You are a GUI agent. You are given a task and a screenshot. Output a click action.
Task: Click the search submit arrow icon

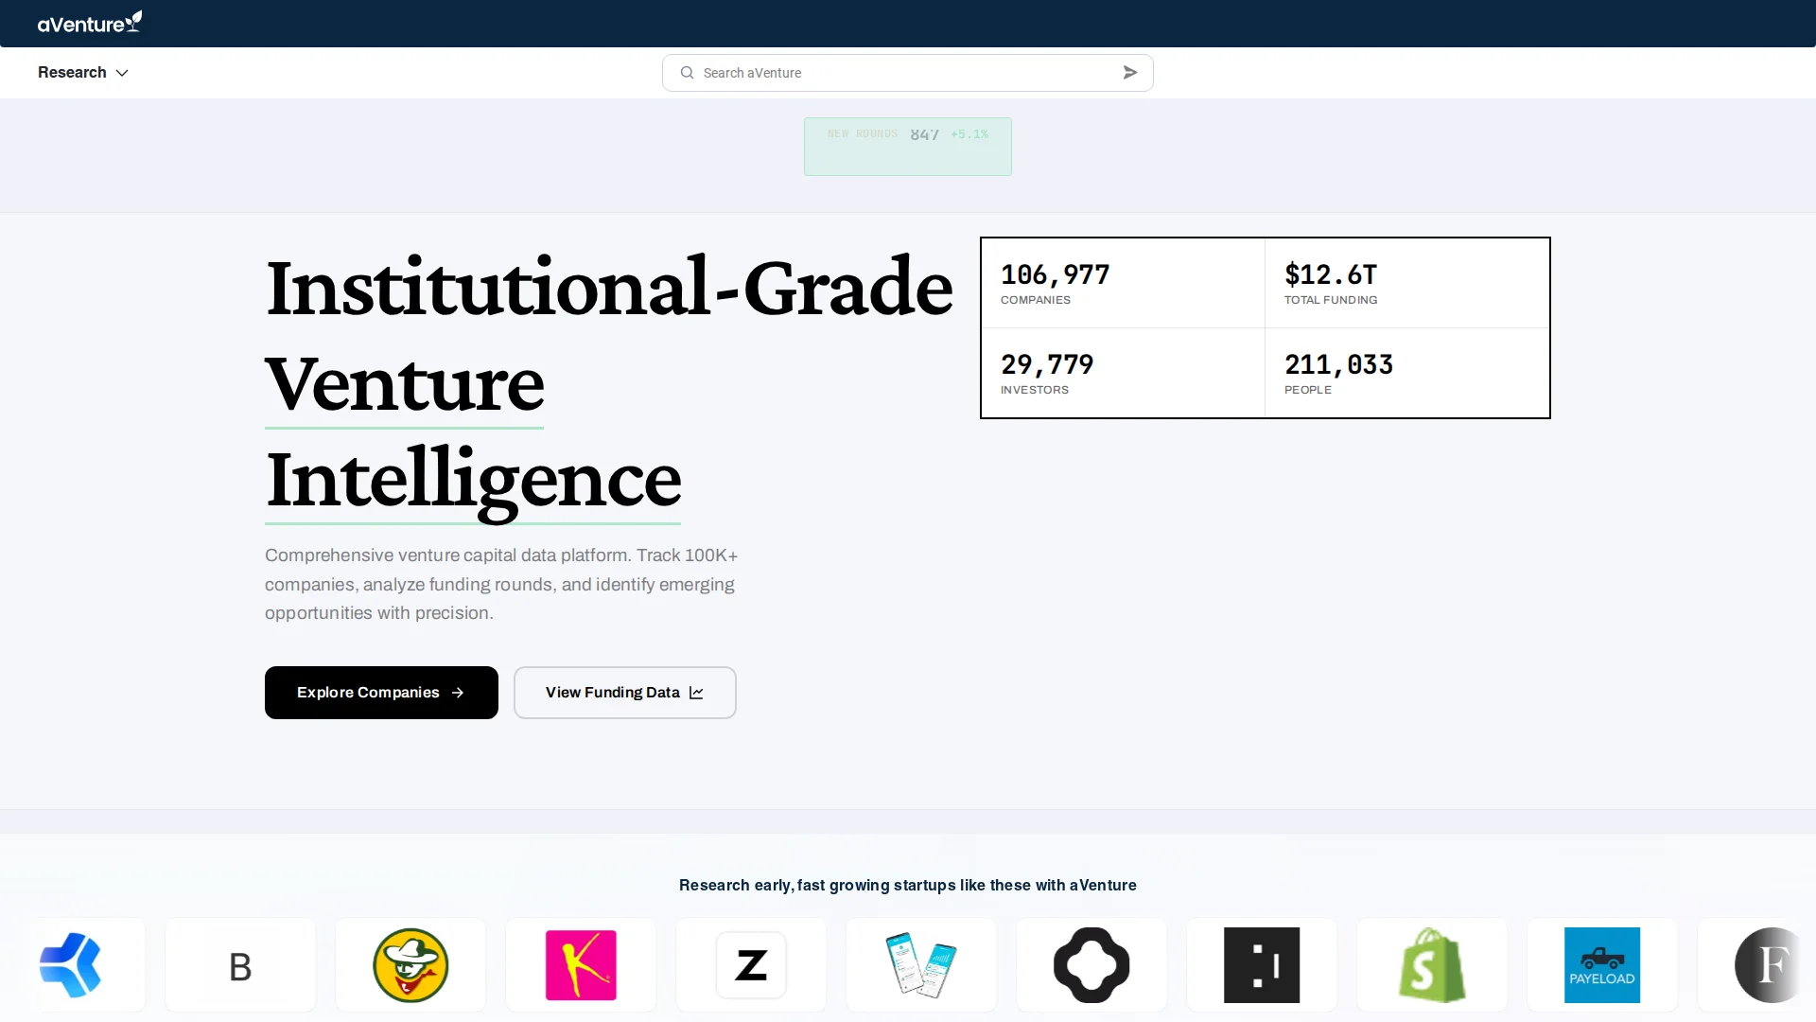1129,73
